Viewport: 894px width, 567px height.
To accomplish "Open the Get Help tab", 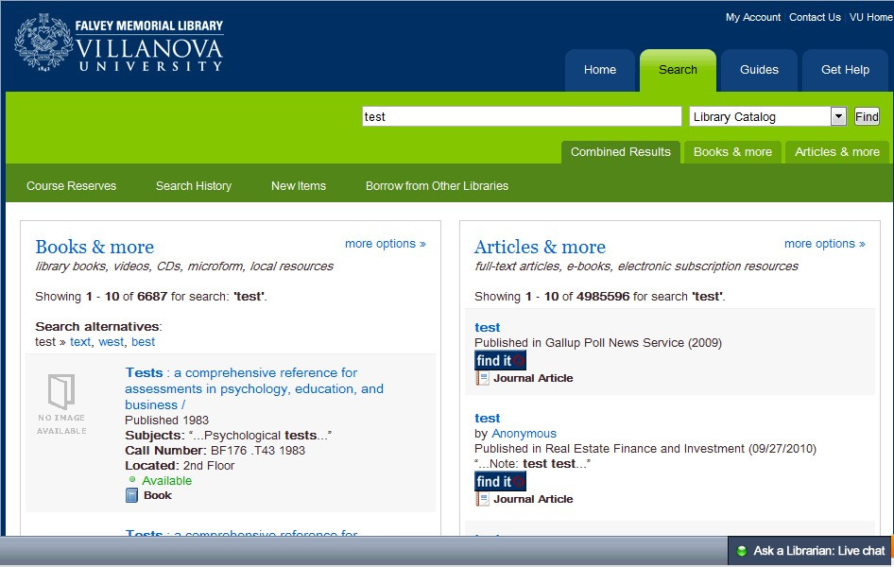I will coord(845,70).
